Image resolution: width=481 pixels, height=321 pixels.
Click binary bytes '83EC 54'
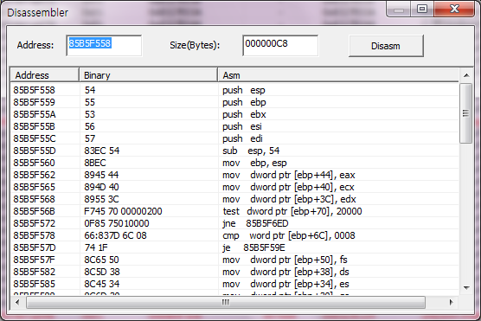pos(102,151)
